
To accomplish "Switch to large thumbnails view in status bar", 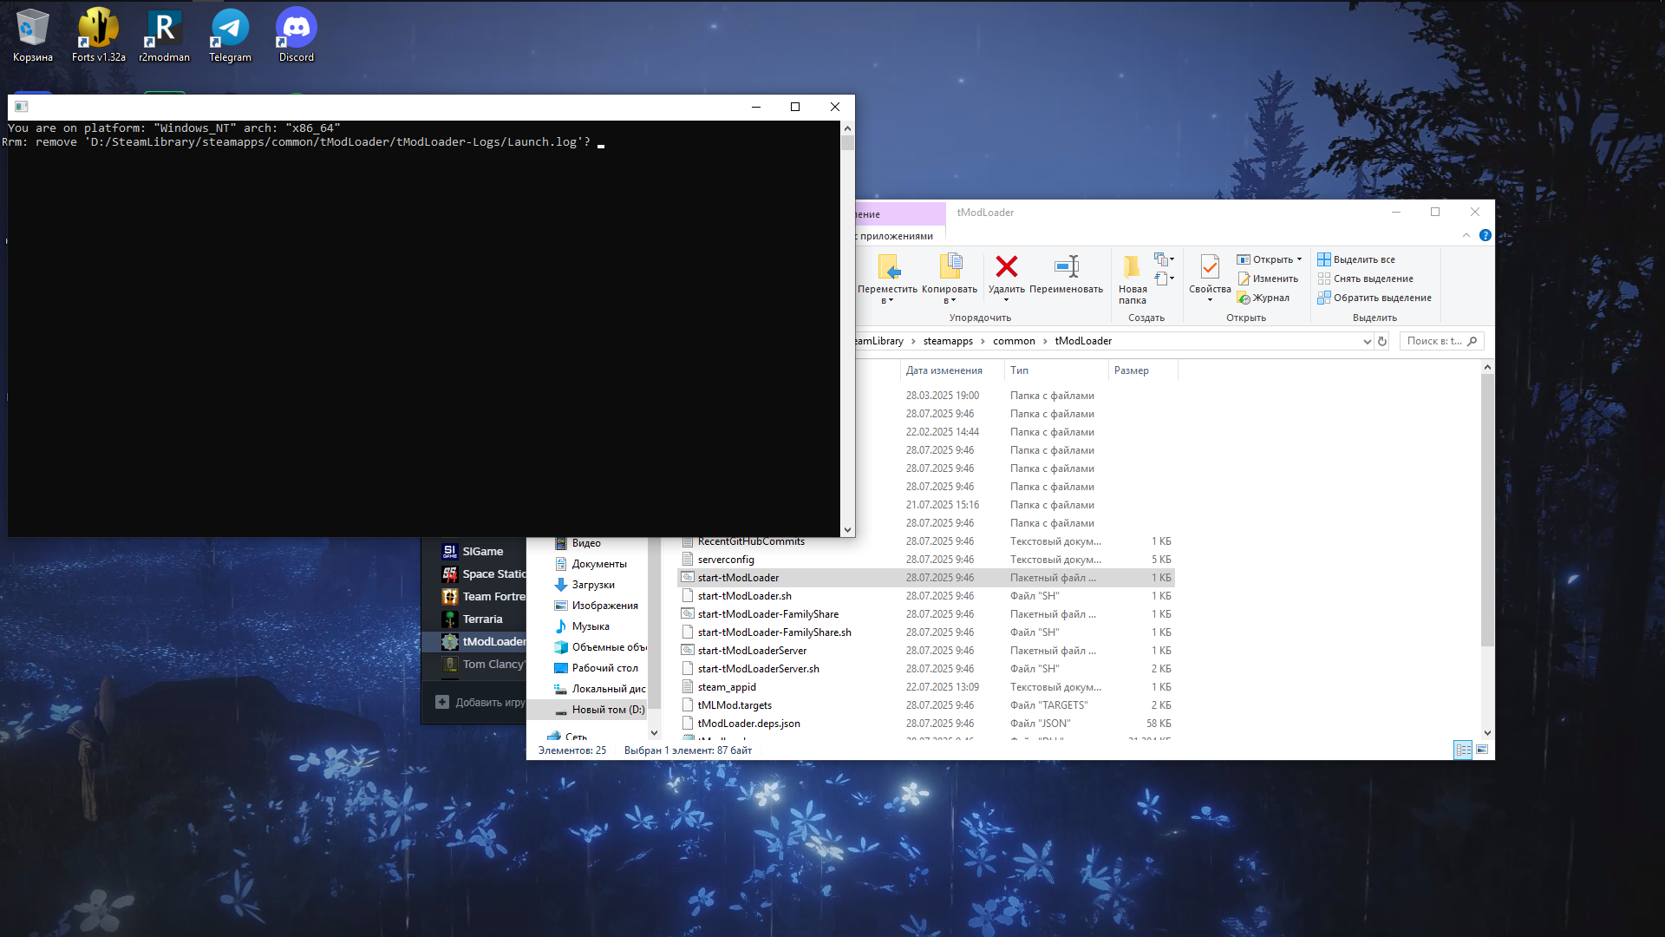I will [x=1482, y=750].
